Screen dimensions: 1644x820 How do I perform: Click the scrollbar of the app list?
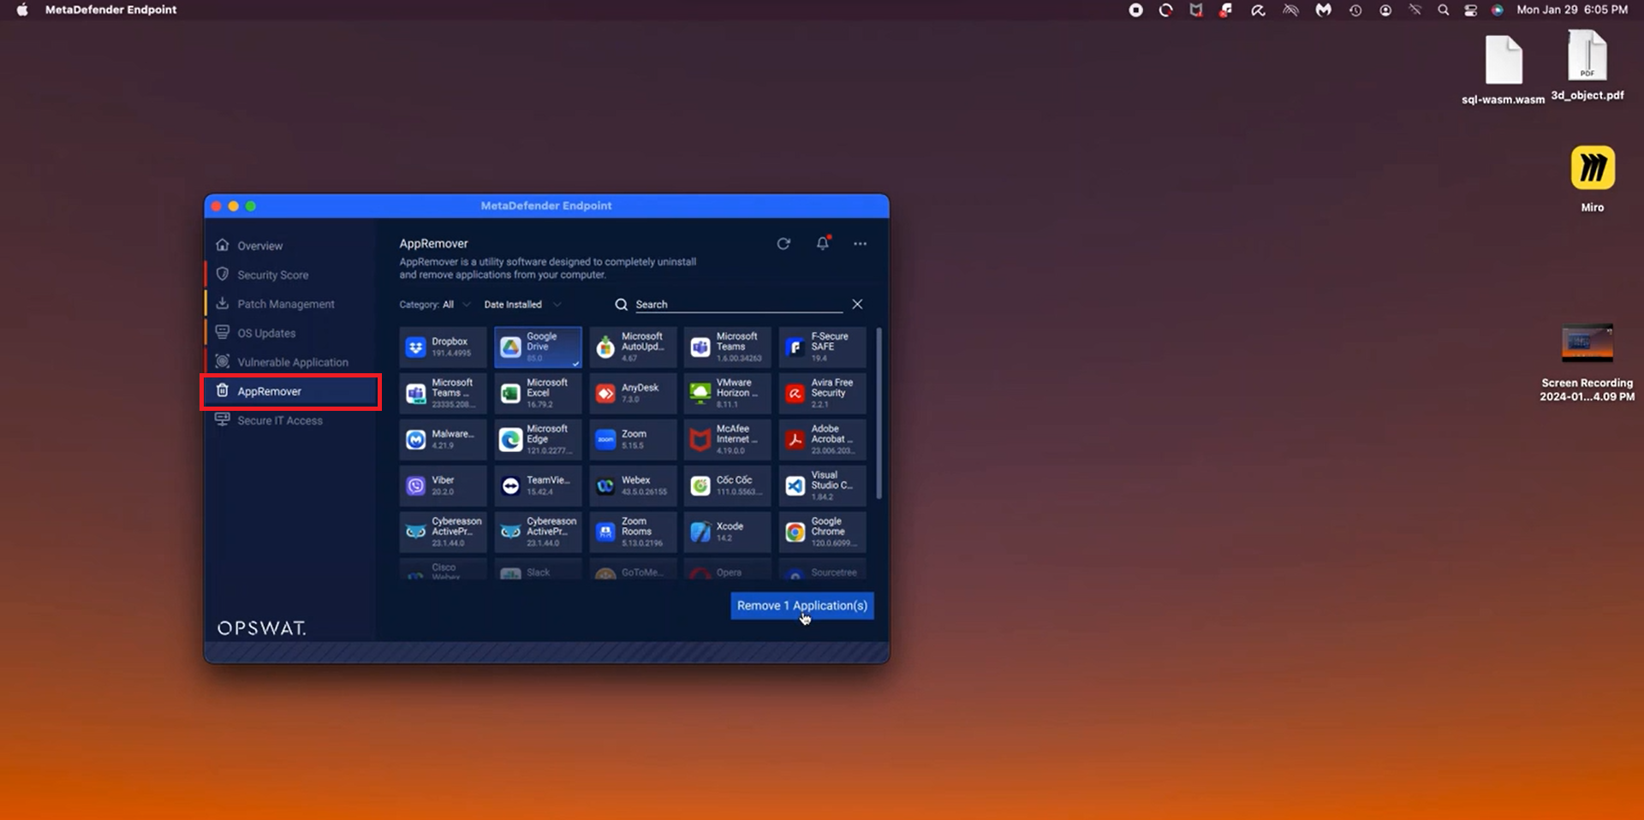click(x=879, y=413)
